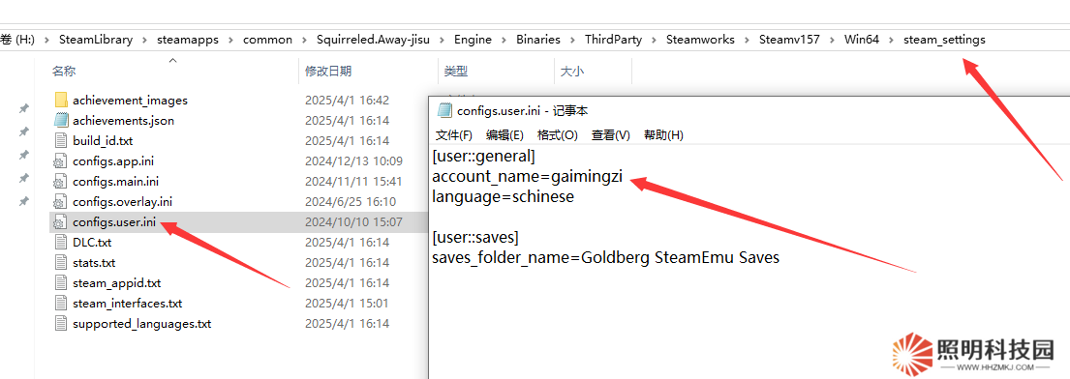The image size is (1070, 379).
Task: Click the configs.overlay.ini file icon
Action: pyautogui.click(x=61, y=202)
